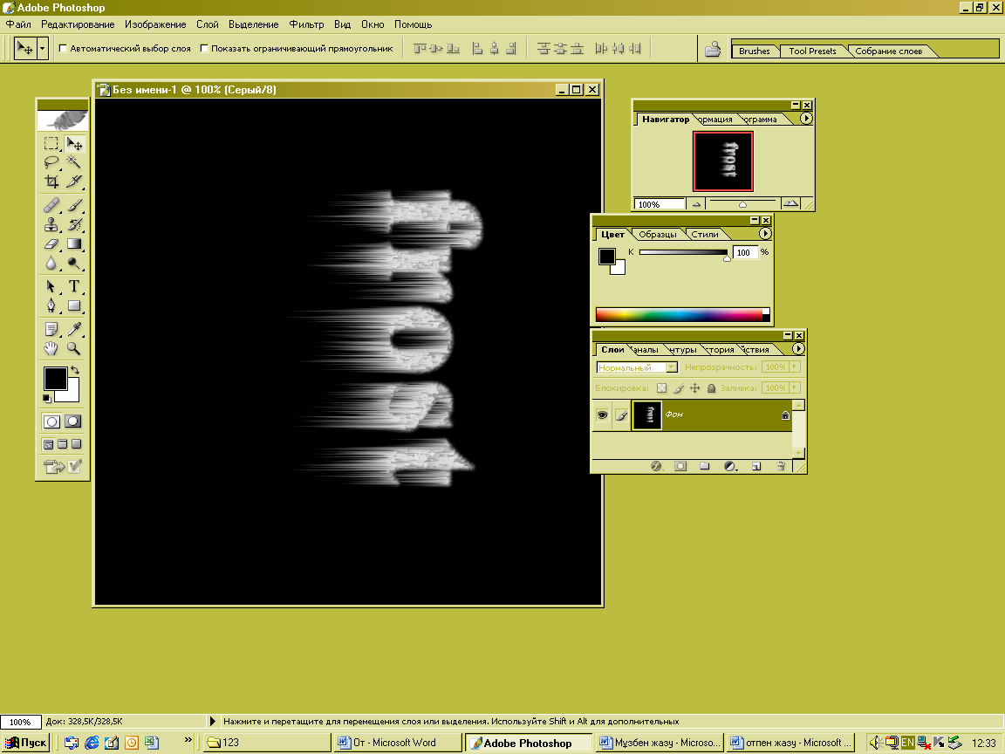Switch to Quick Mask mode
Image resolution: width=1005 pixels, height=754 pixels.
pos(73,422)
